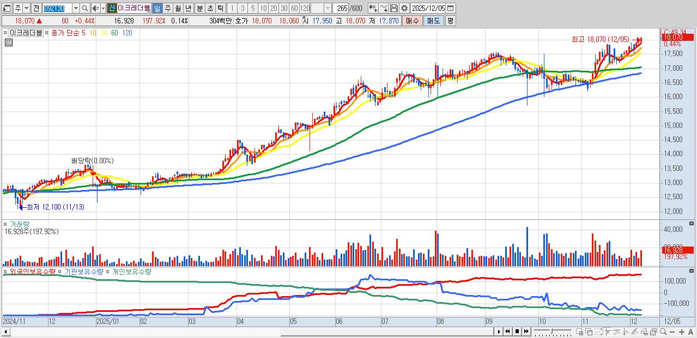
Task: Click the plus zoom-in icon
Action: 682,331
